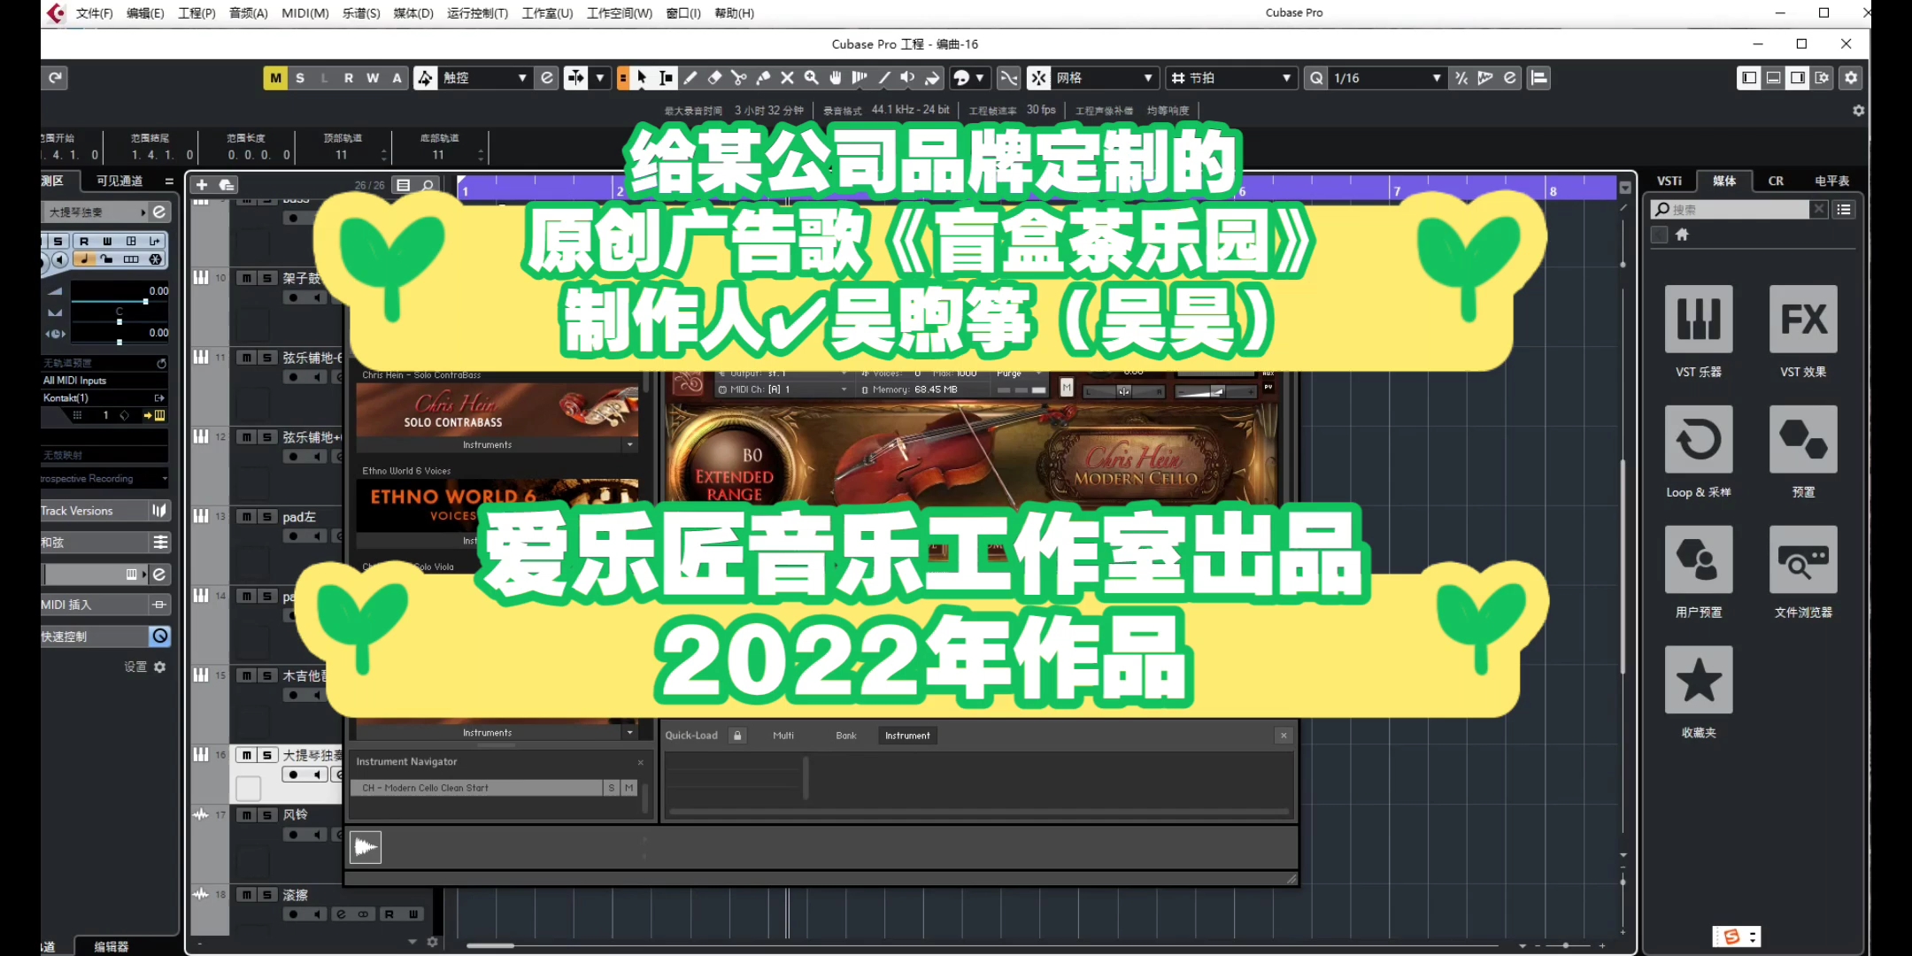Switch to the 电平表 tab
Viewport: 1912px width, 956px height.
click(x=1831, y=181)
